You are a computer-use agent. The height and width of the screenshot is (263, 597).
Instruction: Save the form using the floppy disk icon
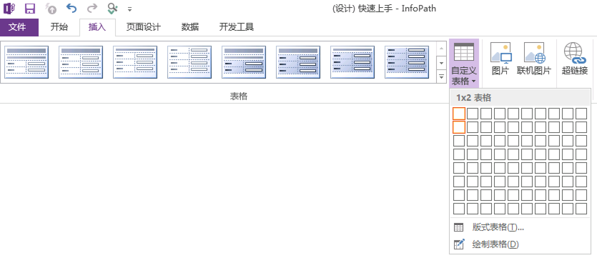pyautogui.click(x=30, y=8)
